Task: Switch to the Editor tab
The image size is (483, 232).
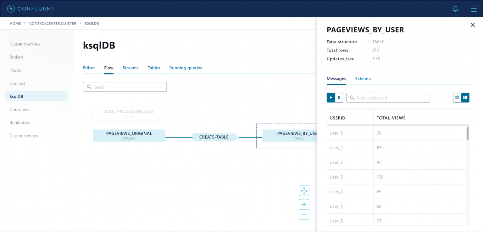Action: 89,68
